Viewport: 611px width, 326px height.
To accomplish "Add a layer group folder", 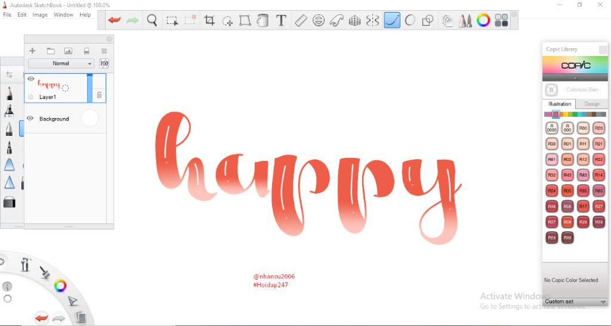I will [51, 51].
